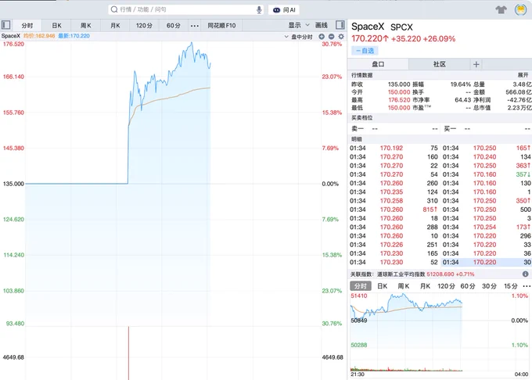Click 振幅 value 19.64%
This screenshot has height=380, width=532.
click(460, 84)
